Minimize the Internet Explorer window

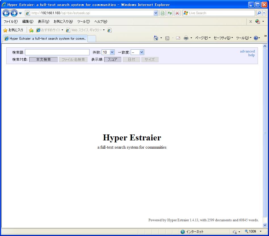coord(251,5)
